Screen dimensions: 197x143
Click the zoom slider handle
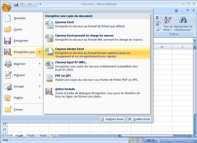click(174, 140)
